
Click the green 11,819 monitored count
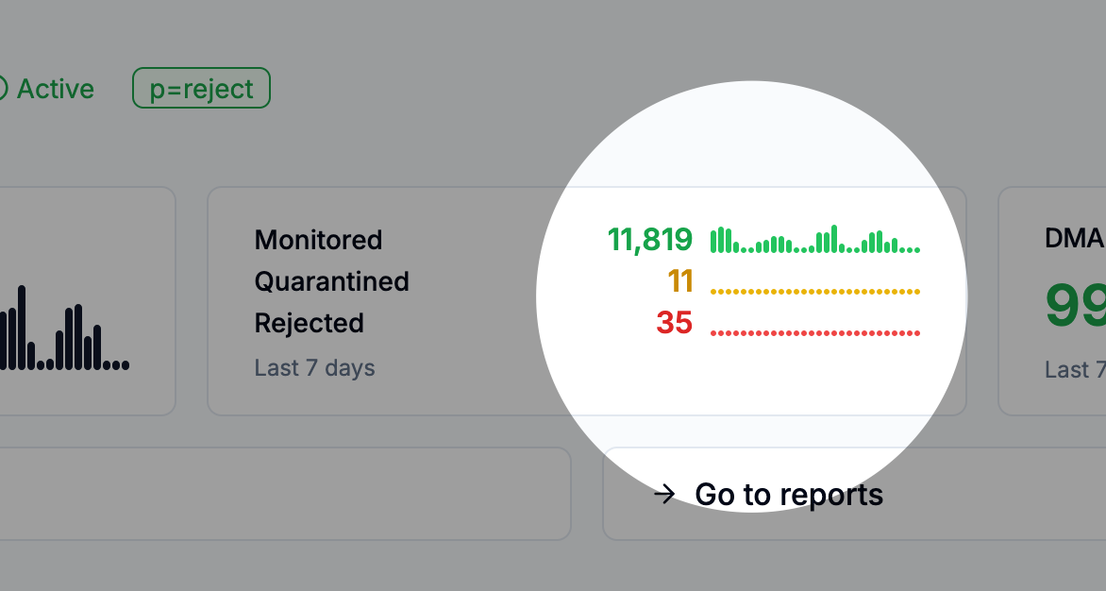point(650,240)
